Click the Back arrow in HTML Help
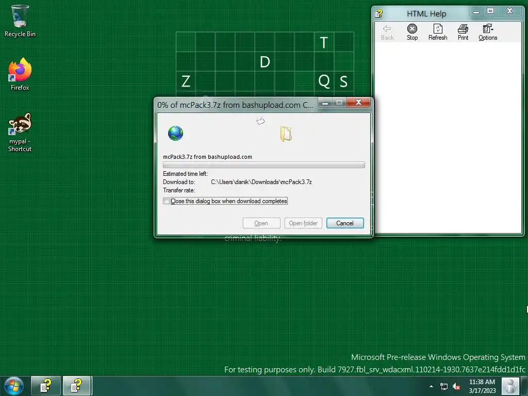528x396 pixels. pos(387,32)
